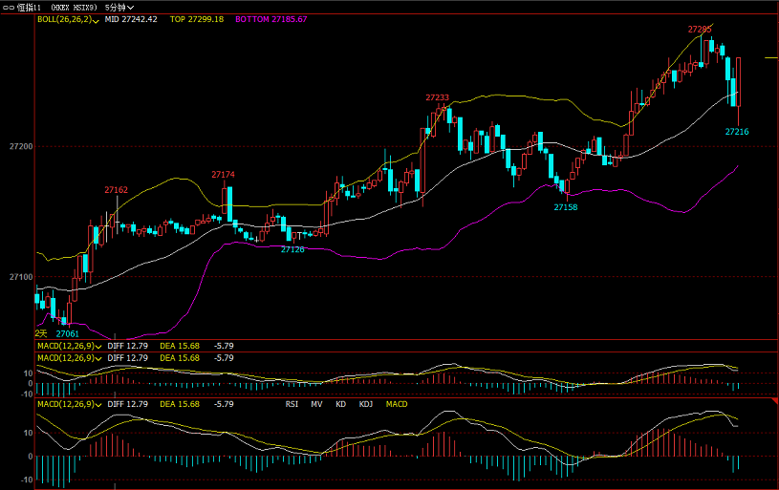Switch the bottom indicator to RSI

pos(292,404)
